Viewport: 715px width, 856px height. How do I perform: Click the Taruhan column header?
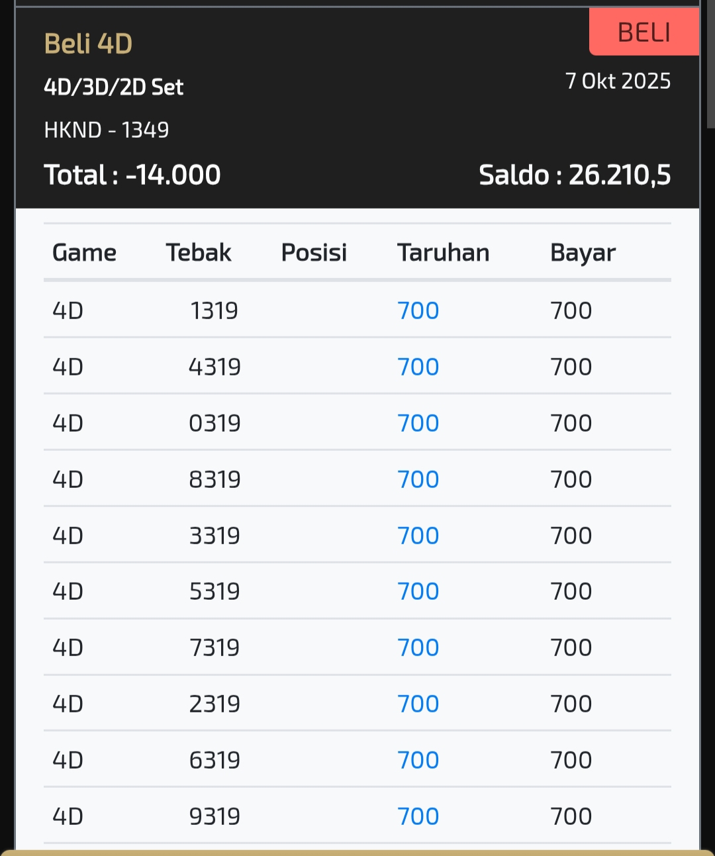[443, 252]
